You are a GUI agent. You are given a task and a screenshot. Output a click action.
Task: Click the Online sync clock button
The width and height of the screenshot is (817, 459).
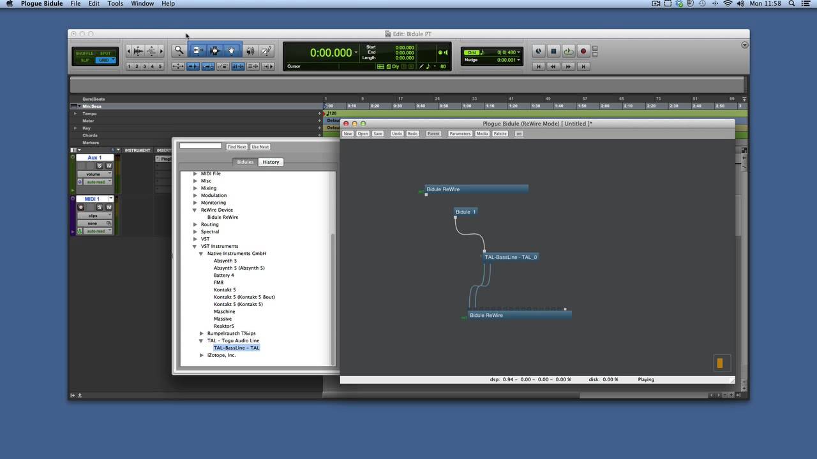pos(539,51)
